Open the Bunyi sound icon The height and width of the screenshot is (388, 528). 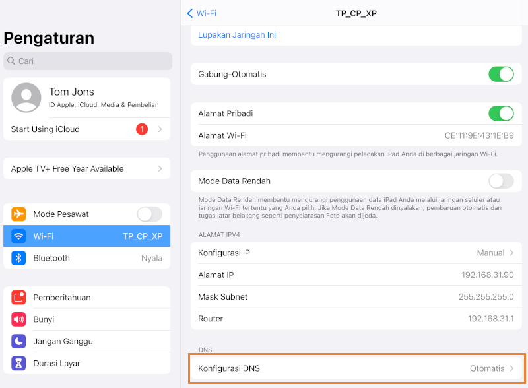(x=18, y=319)
